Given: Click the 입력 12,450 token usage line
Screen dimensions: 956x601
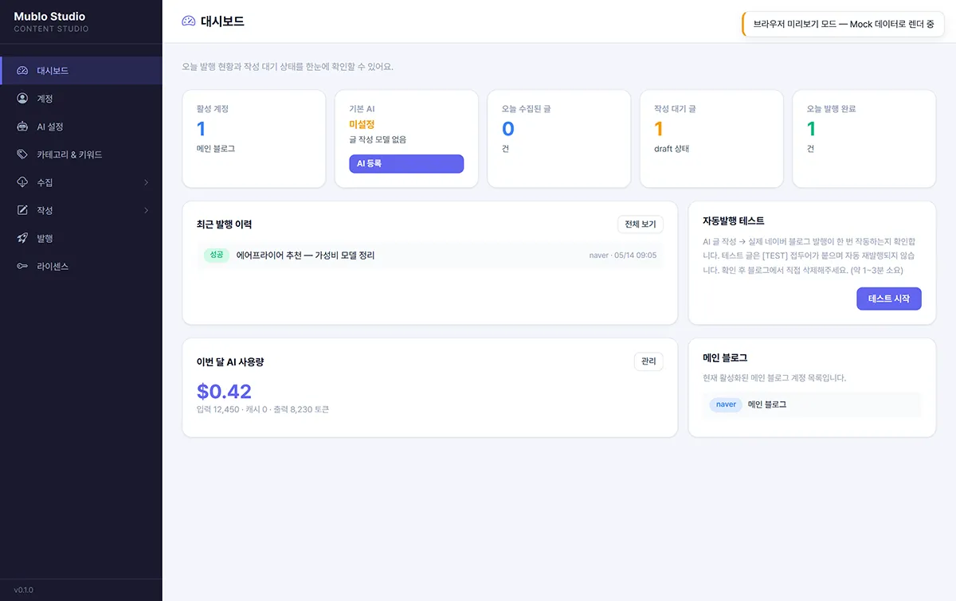Looking at the screenshot, I should click(263, 409).
